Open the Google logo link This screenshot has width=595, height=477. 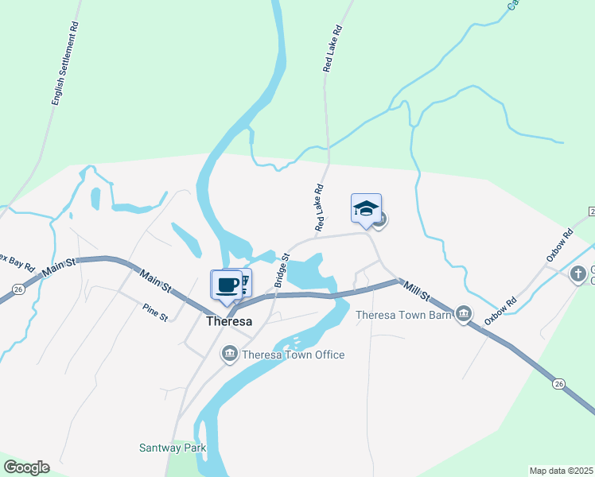pyautogui.click(x=26, y=468)
